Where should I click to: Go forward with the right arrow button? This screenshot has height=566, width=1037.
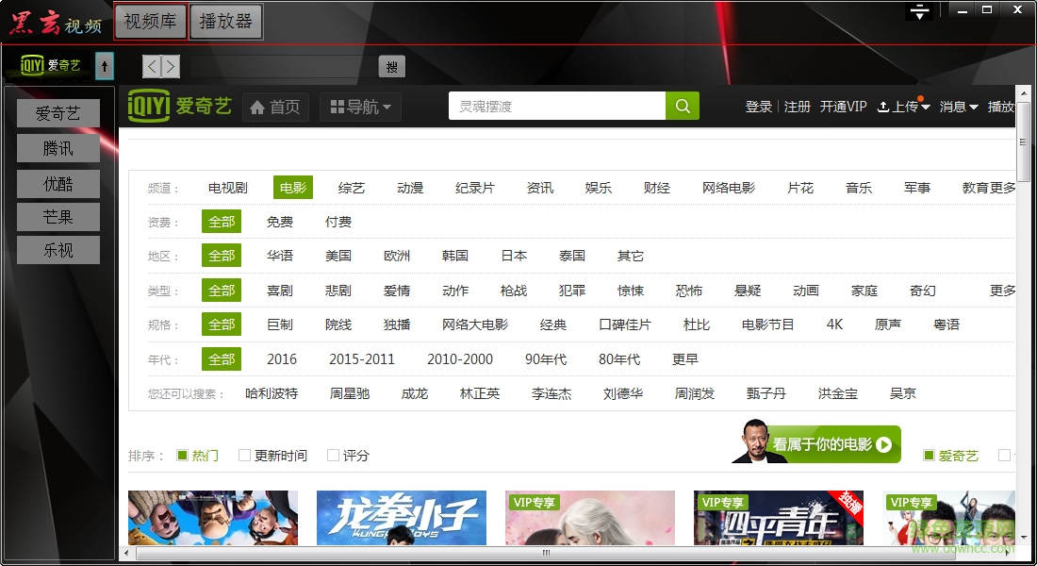pos(170,66)
